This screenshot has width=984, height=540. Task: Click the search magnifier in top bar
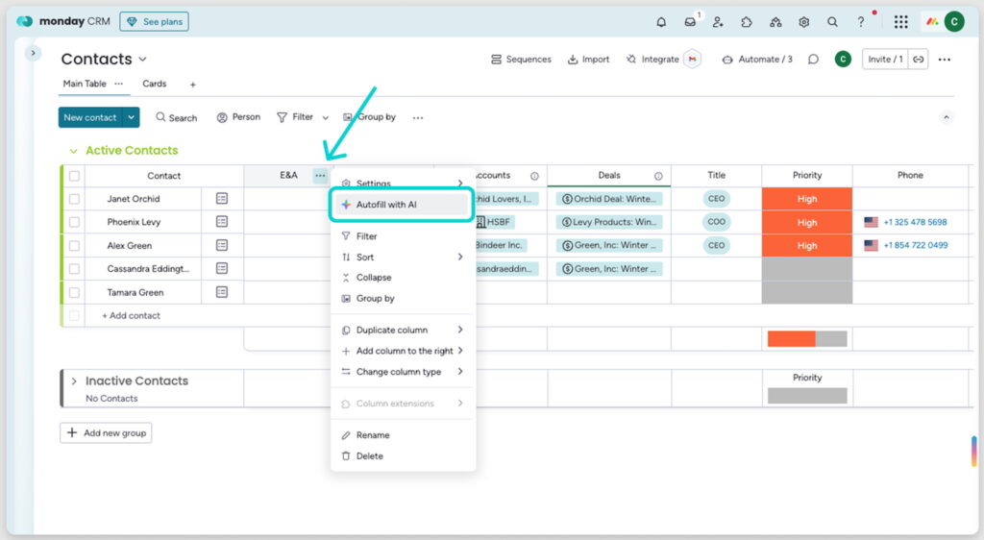832,22
